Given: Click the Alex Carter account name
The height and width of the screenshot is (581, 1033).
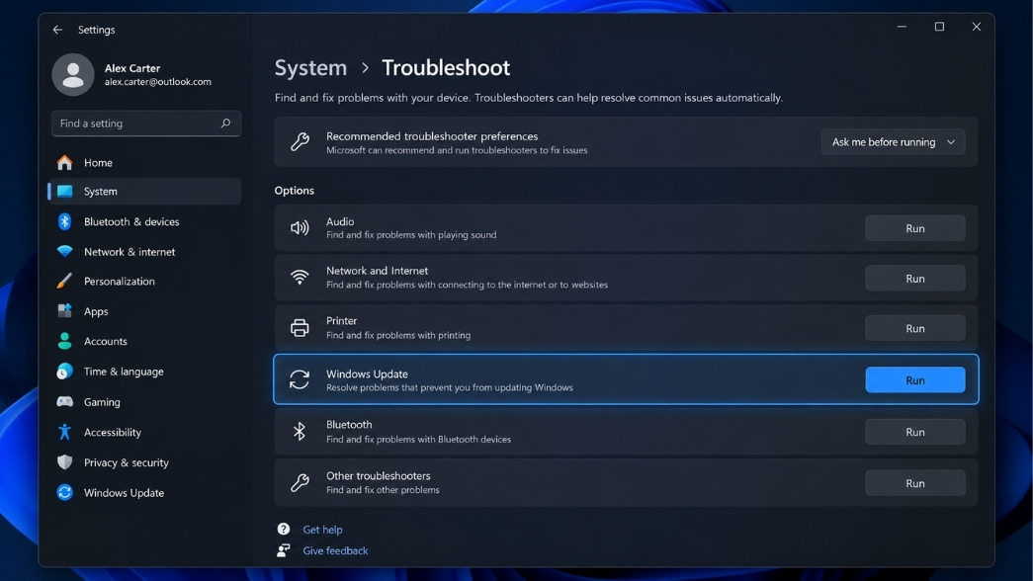Looking at the screenshot, I should pyautogui.click(x=131, y=68).
